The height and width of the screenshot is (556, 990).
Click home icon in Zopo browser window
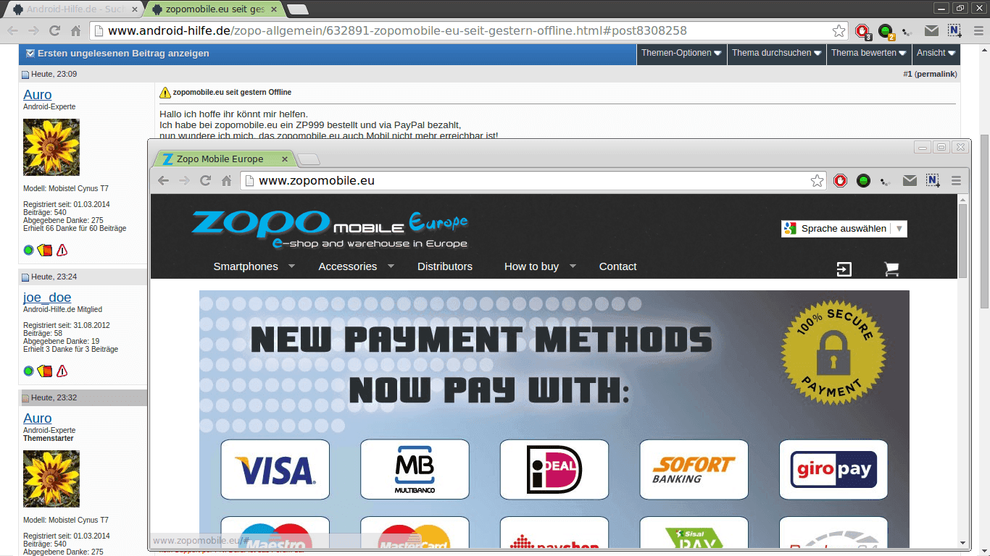(x=226, y=180)
